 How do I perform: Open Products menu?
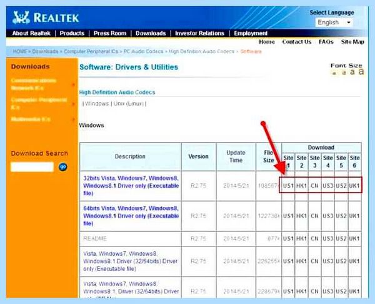tap(72, 33)
